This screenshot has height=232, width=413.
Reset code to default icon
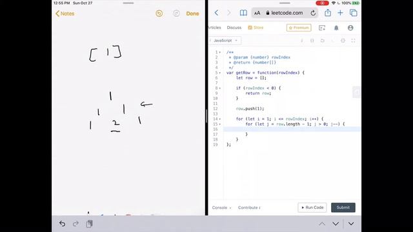click(323, 41)
